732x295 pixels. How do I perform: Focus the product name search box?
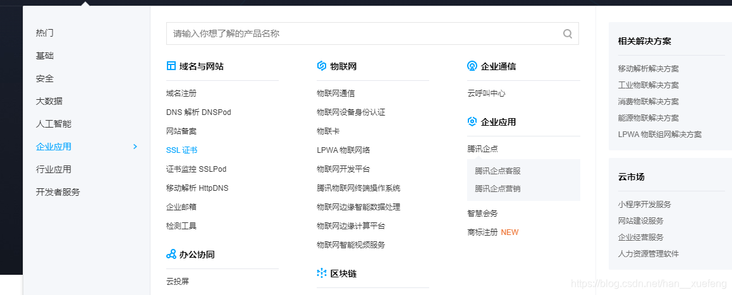coord(372,33)
